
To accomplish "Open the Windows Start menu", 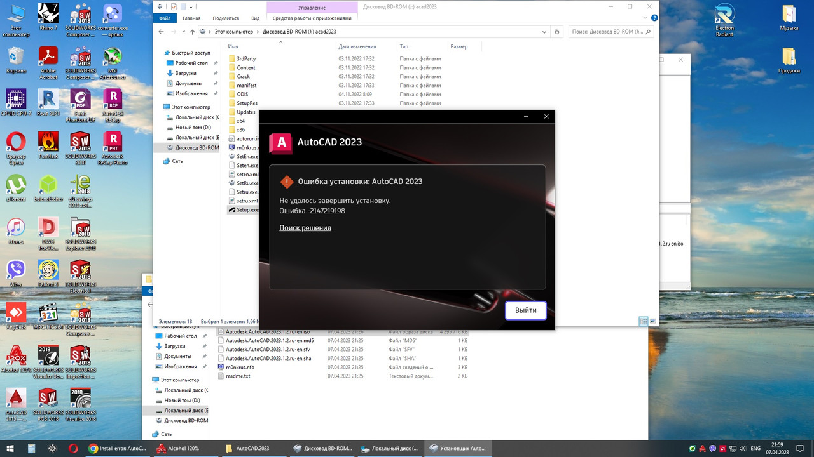I will pyautogui.click(x=10, y=448).
